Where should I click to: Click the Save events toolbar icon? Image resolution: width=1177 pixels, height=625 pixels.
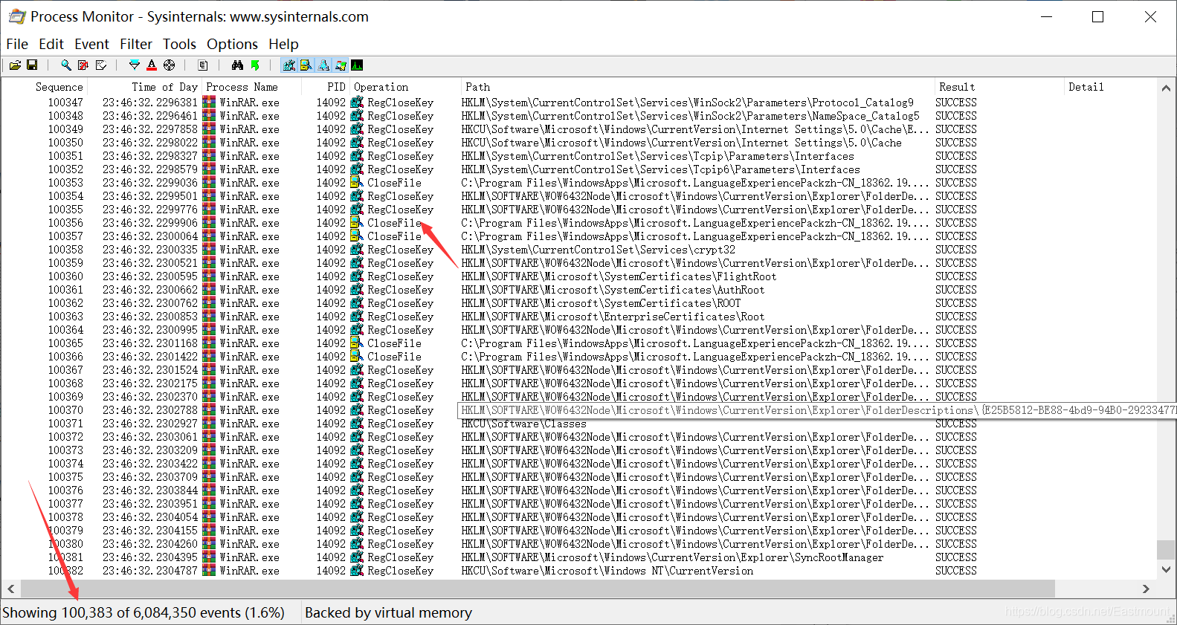click(32, 65)
